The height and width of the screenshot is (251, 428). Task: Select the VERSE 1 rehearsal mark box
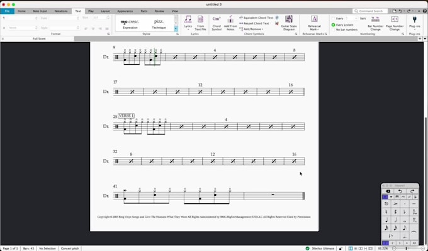tap(126, 115)
